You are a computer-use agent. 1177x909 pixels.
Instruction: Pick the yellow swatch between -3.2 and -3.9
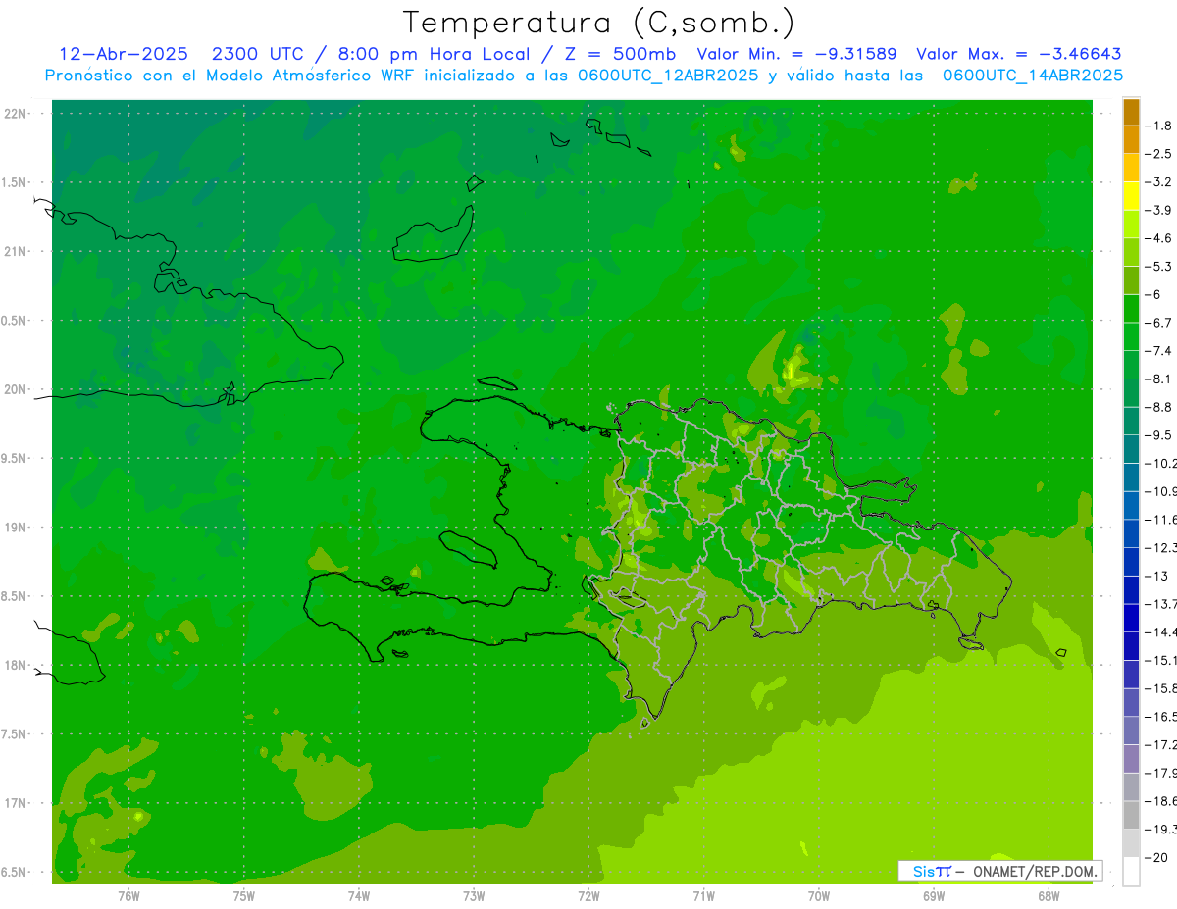pos(1131,196)
